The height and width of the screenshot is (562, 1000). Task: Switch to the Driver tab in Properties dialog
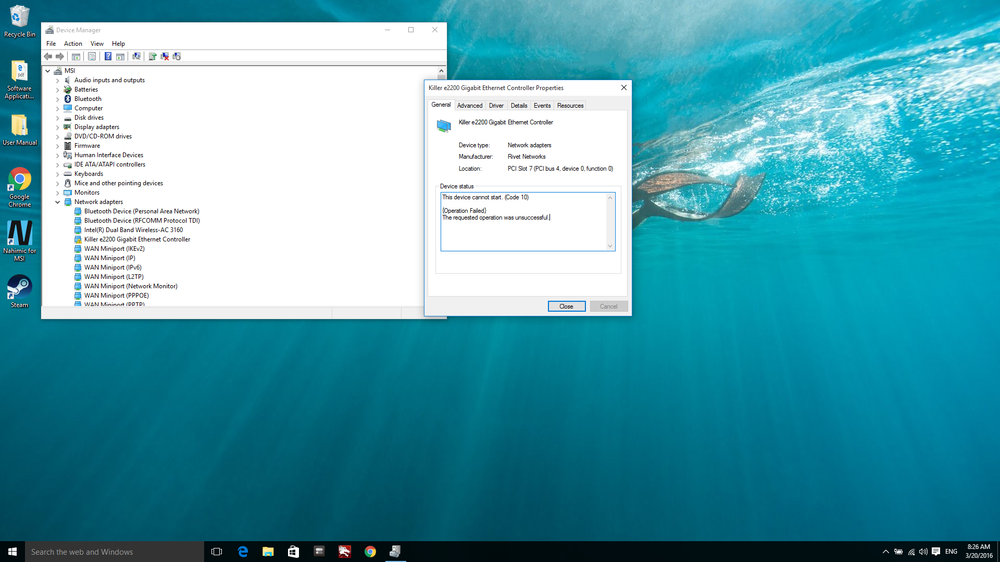tap(496, 106)
